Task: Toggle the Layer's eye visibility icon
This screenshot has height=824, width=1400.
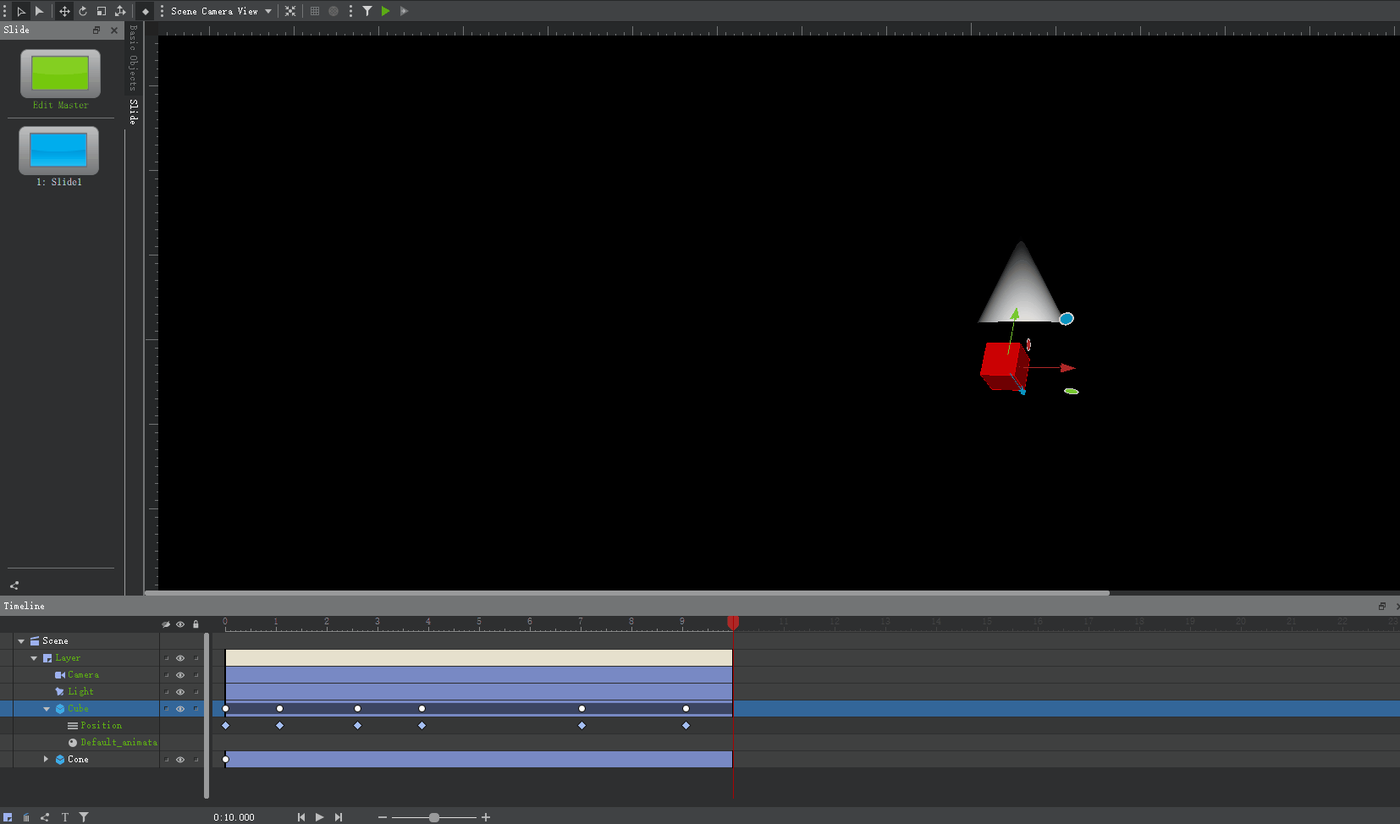Action: [180, 657]
